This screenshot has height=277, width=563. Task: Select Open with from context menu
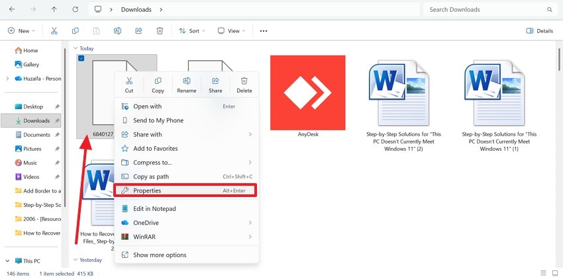186,106
